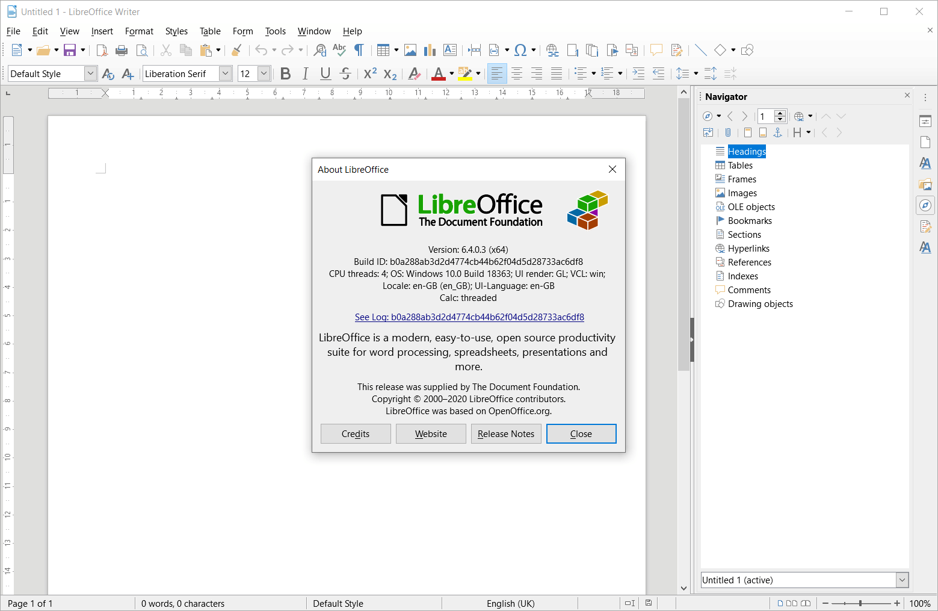Expand the Paste options dropdown arrow
Image resolution: width=938 pixels, height=611 pixels.
pyautogui.click(x=218, y=50)
